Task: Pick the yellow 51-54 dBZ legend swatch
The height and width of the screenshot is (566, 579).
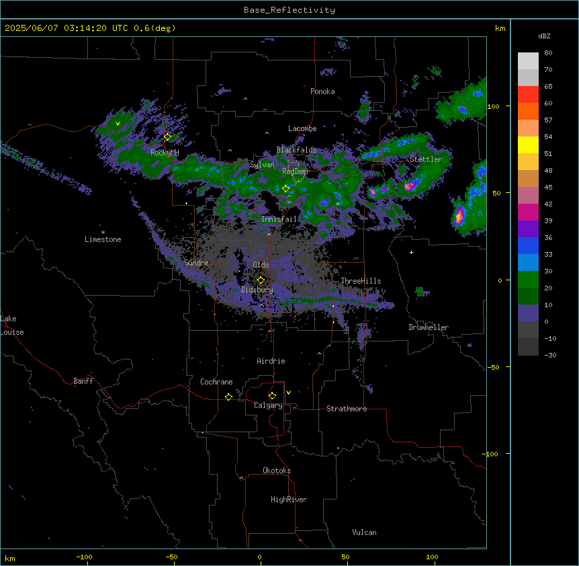Action: click(528, 145)
